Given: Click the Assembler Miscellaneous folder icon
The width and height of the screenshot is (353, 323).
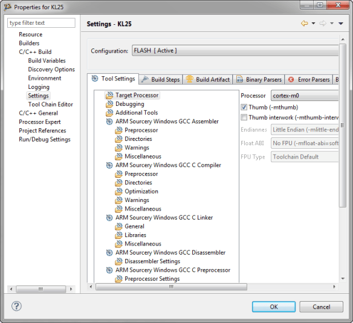Looking at the screenshot, I should point(118,157).
